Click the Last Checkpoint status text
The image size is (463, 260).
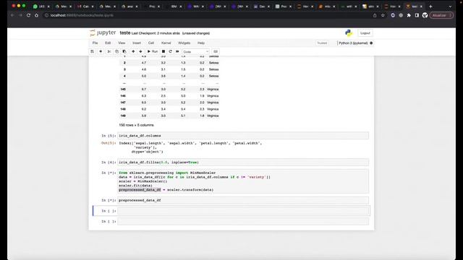click(156, 33)
